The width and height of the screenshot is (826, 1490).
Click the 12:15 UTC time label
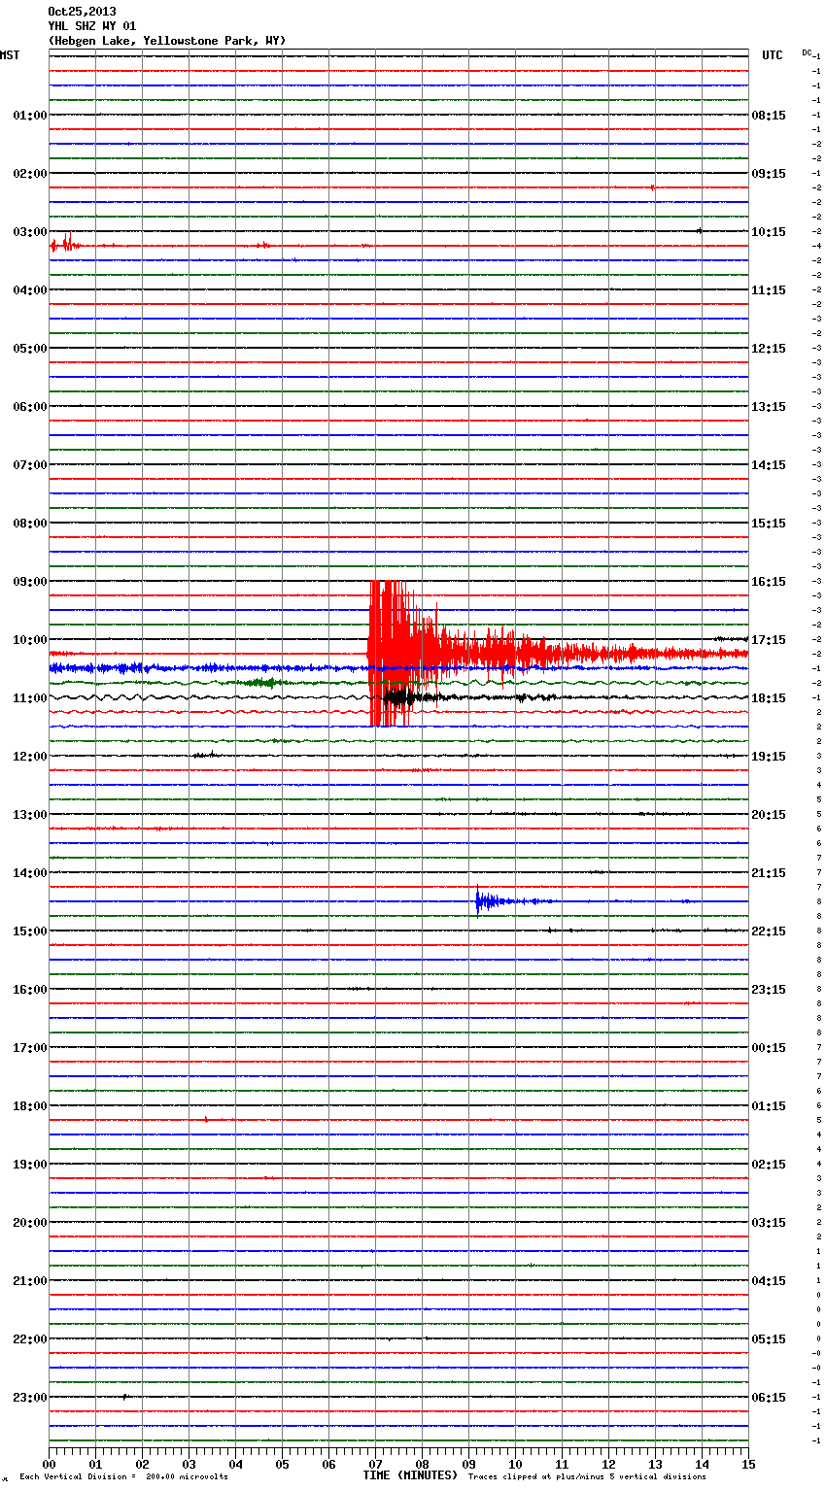pyautogui.click(x=769, y=349)
